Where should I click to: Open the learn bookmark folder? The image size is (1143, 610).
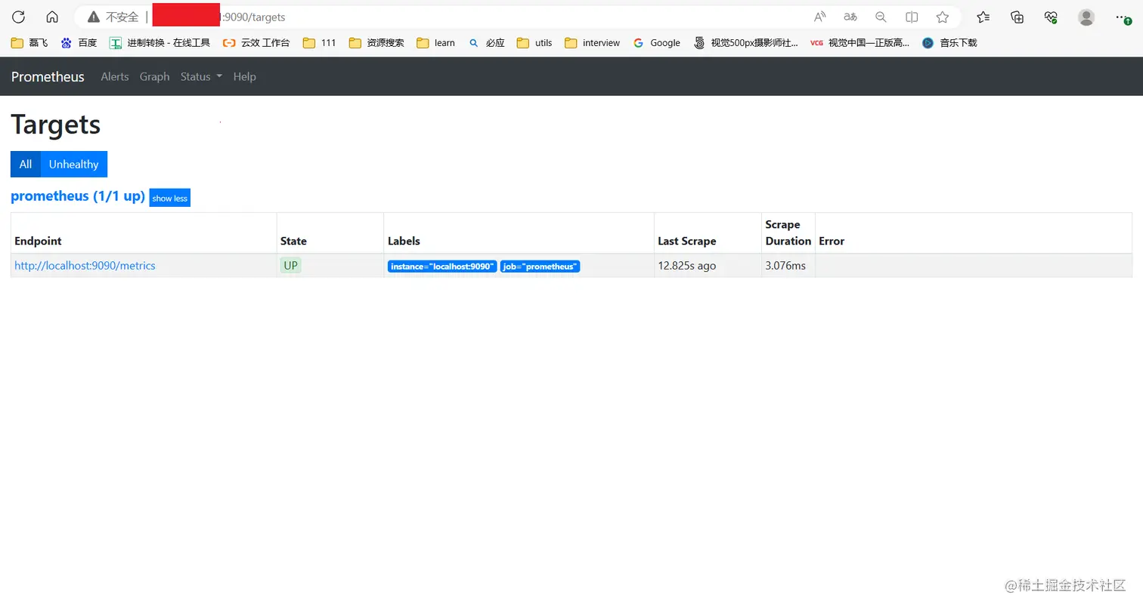click(435, 43)
